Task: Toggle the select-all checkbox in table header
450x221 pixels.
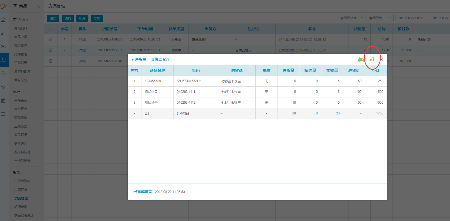Action: (x=51, y=29)
